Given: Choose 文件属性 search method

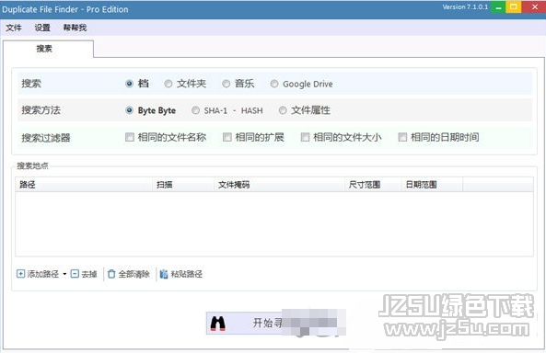Looking at the screenshot, I should 283,110.
